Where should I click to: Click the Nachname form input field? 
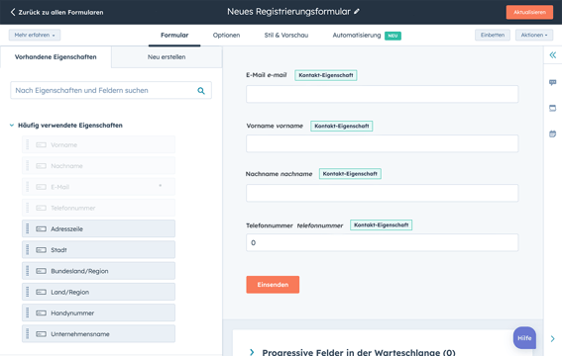pos(382,193)
